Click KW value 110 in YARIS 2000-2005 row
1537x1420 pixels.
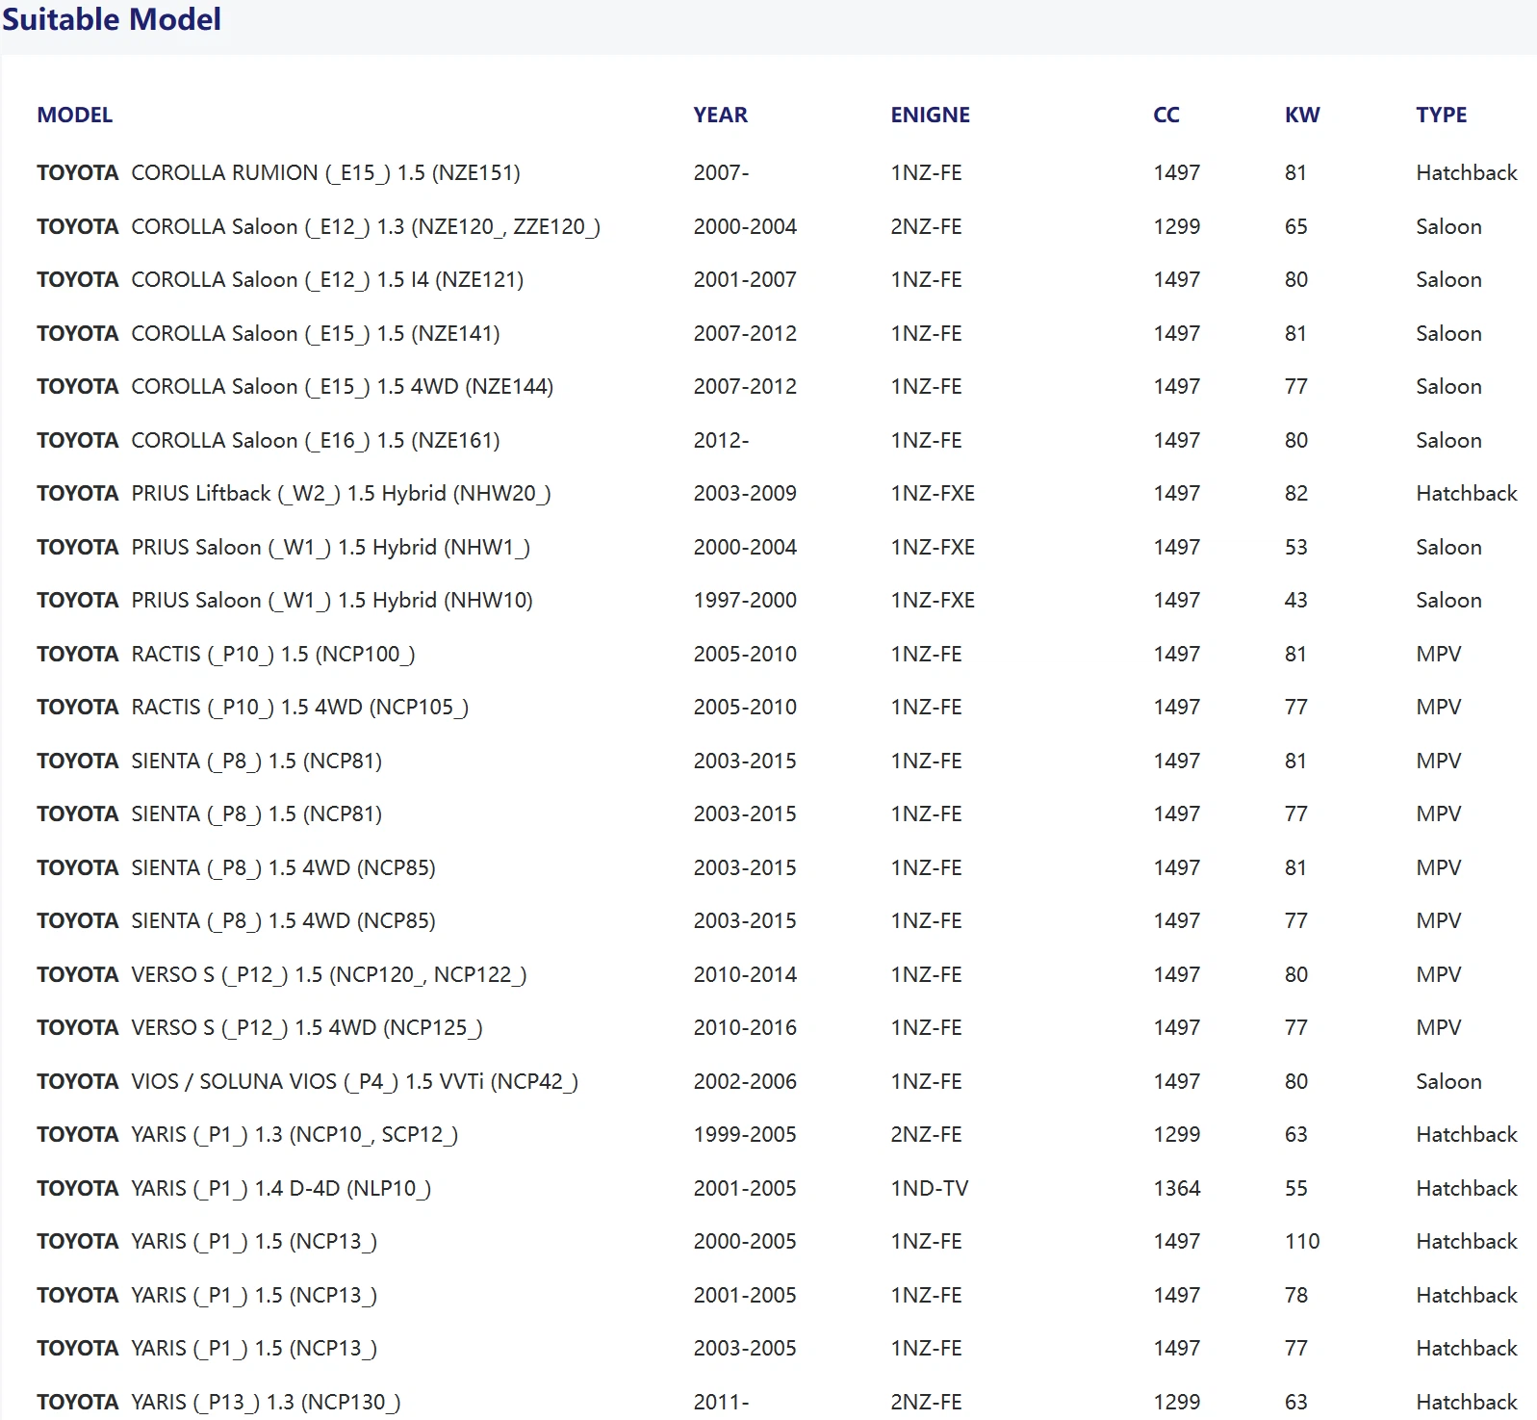point(1302,1242)
